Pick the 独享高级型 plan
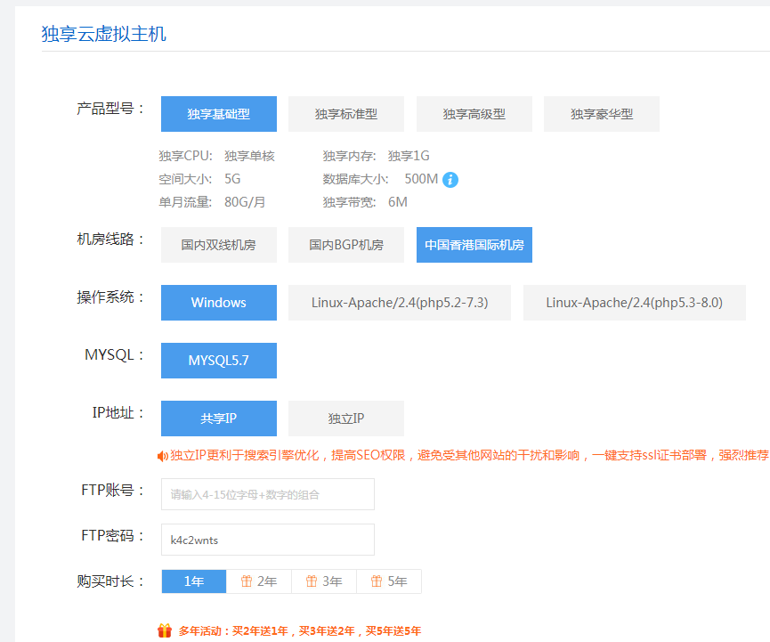The image size is (770, 642). point(474,114)
